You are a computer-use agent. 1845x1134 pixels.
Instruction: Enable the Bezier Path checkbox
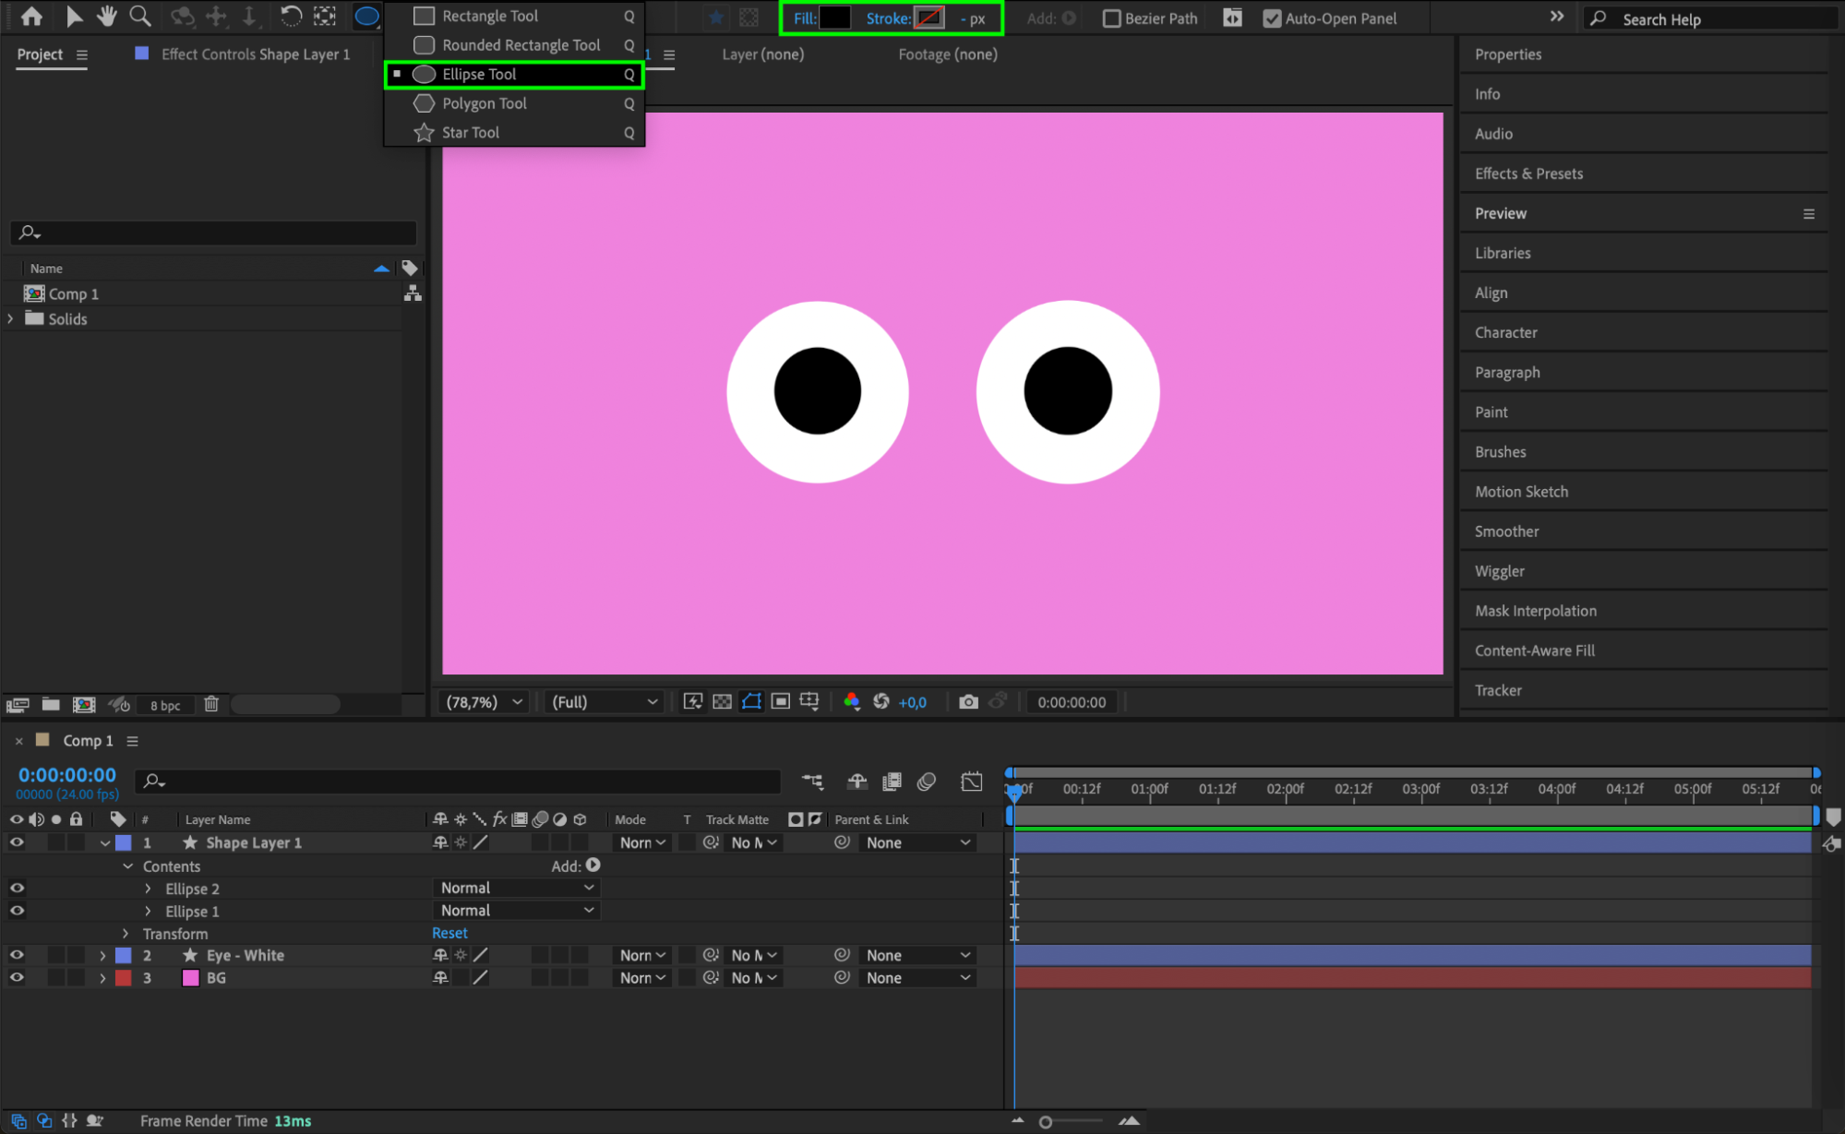pos(1112,18)
